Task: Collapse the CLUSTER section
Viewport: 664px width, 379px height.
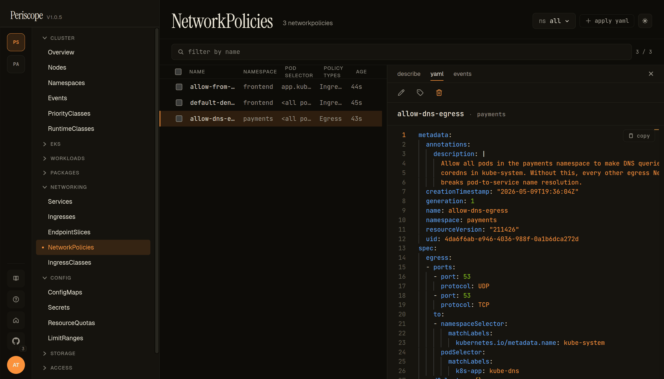Action: coord(59,38)
